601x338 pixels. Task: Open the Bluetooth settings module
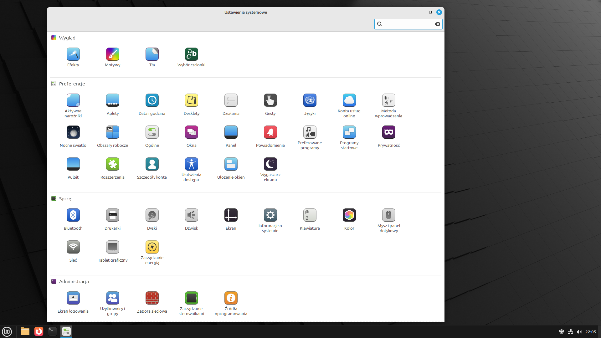[x=73, y=215]
